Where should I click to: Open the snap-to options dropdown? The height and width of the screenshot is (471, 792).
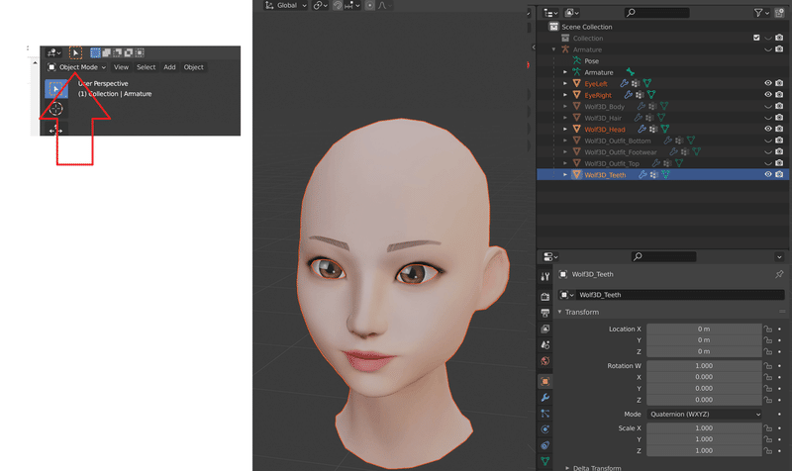click(352, 5)
